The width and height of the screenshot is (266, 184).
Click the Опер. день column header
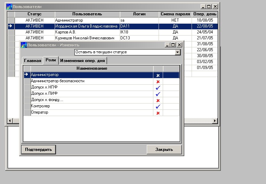click(205, 14)
